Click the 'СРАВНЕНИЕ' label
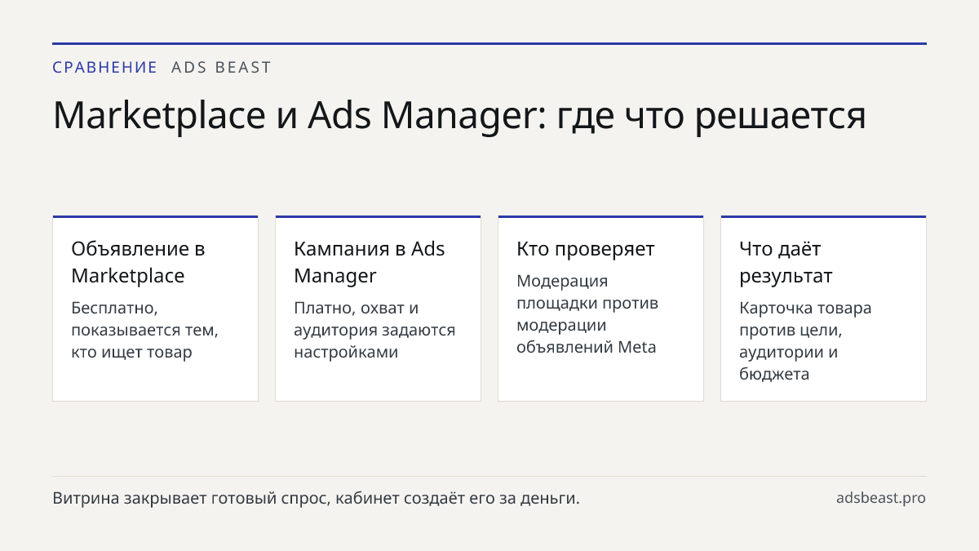This screenshot has width=979, height=551. coord(104,68)
